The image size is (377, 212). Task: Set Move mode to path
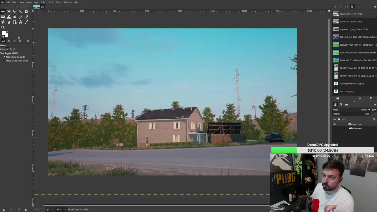[x=14, y=49]
